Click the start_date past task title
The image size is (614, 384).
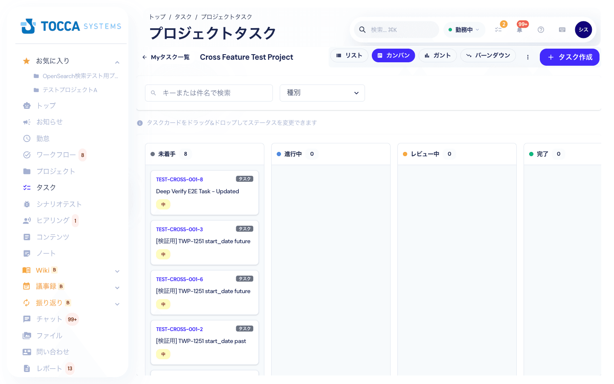(201, 341)
